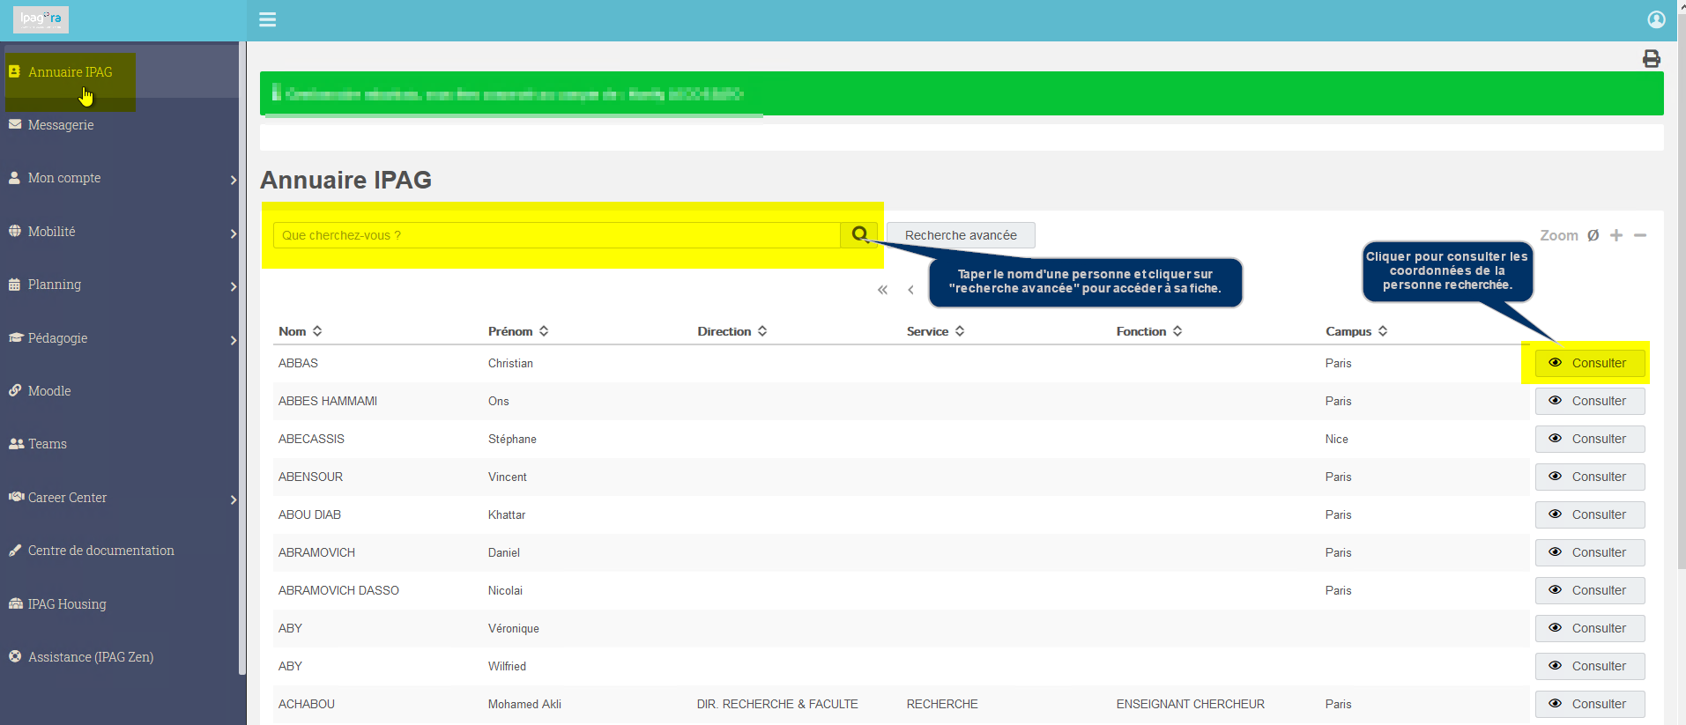
Task: Open the hamburger menu icon
Action: point(267,19)
